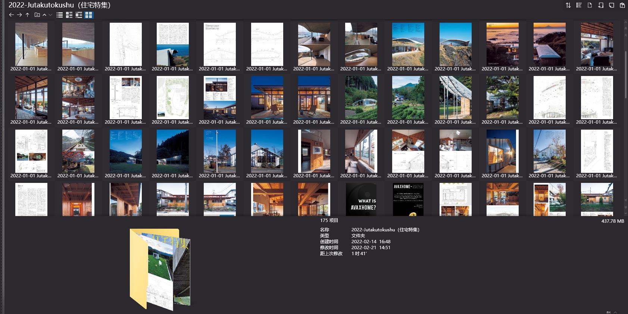The height and width of the screenshot is (314, 628).
Task: Click the '文件夹' type value
Action: pyautogui.click(x=358, y=236)
